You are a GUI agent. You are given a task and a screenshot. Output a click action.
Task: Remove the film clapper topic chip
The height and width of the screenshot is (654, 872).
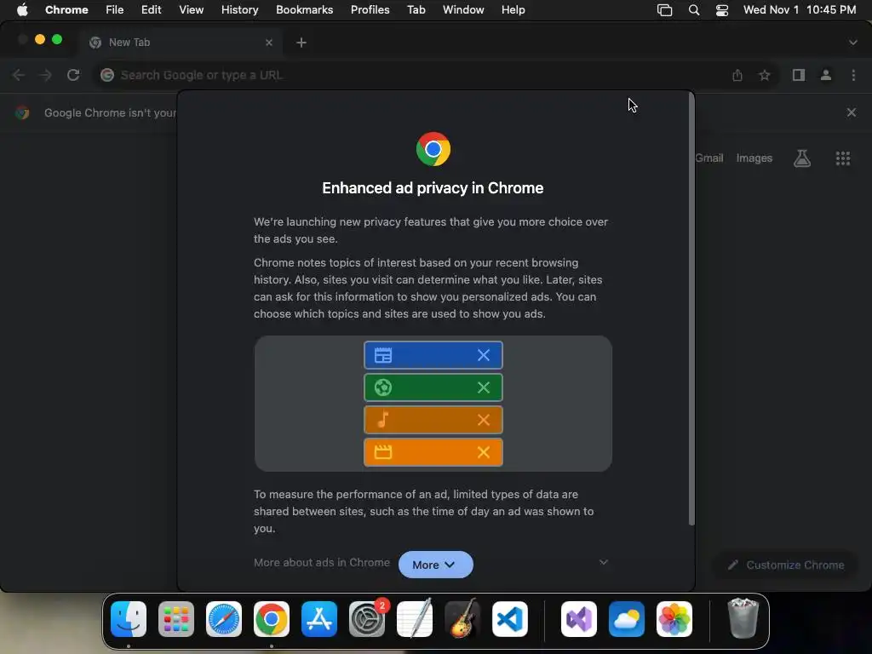coord(484,452)
